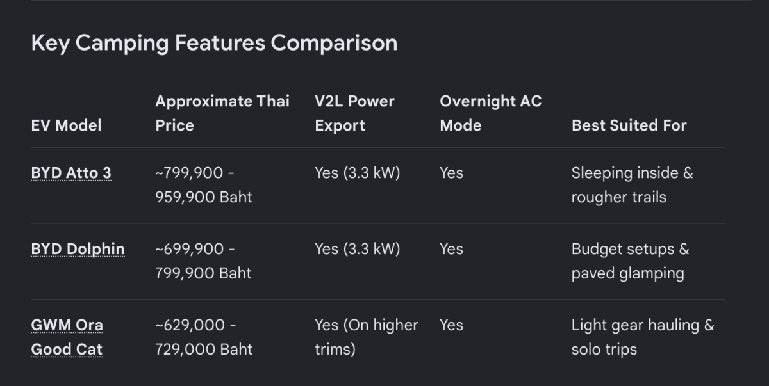Select the V2L Power Export column header
Screen dimensions: 769x386
pos(354,113)
